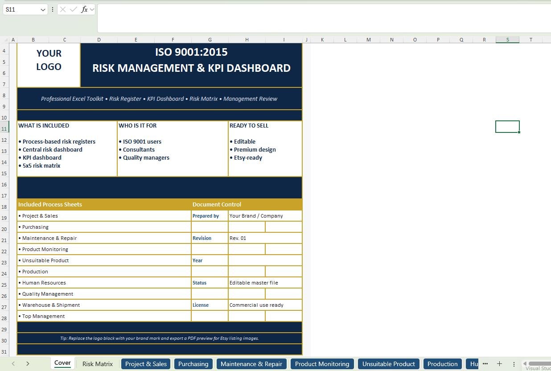Open sheet tab options vertical dots

pos(514,364)
